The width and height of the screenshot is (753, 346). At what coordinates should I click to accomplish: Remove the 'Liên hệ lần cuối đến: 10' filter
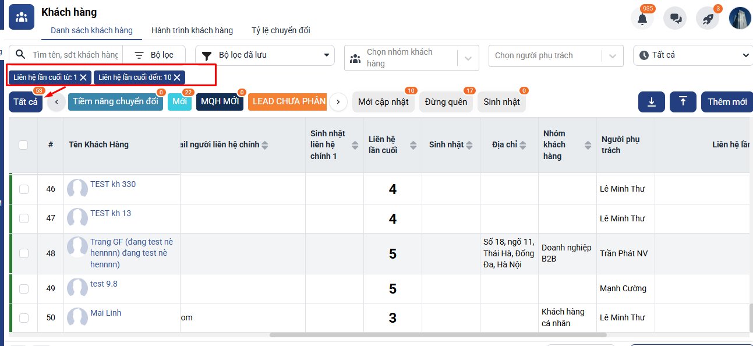point(177,77)
